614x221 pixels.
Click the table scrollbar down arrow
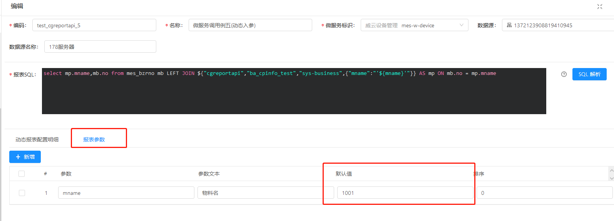611,178
